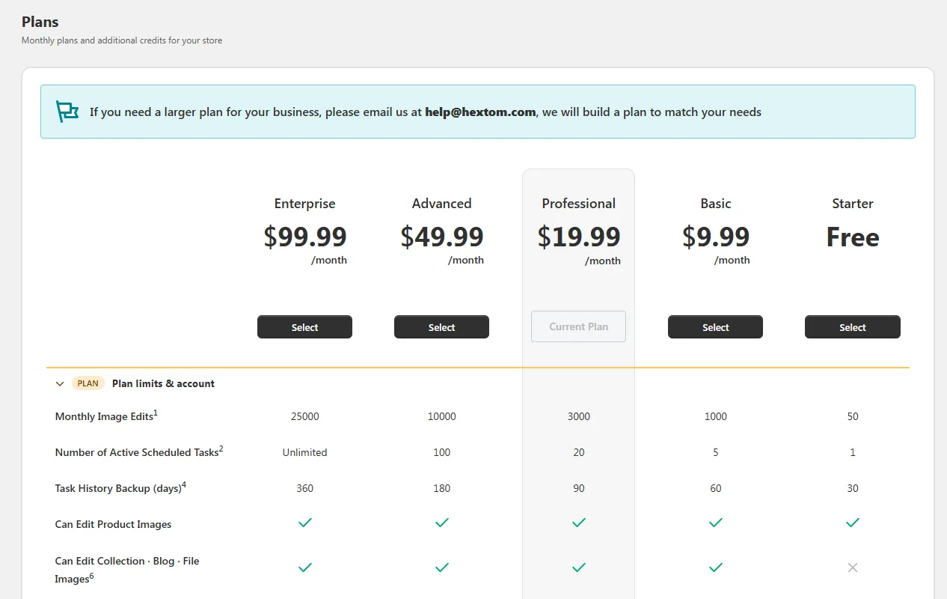
Task: Click the Current Plan button under Professional
Action: click(x=578, y=326)
